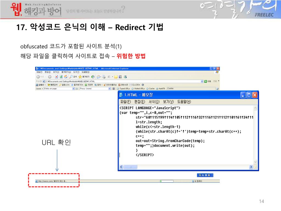Open 도움말(H) menu in Internet Explorer
The width and height of the screenshot is (281, 211).
[x=86, y=72]
